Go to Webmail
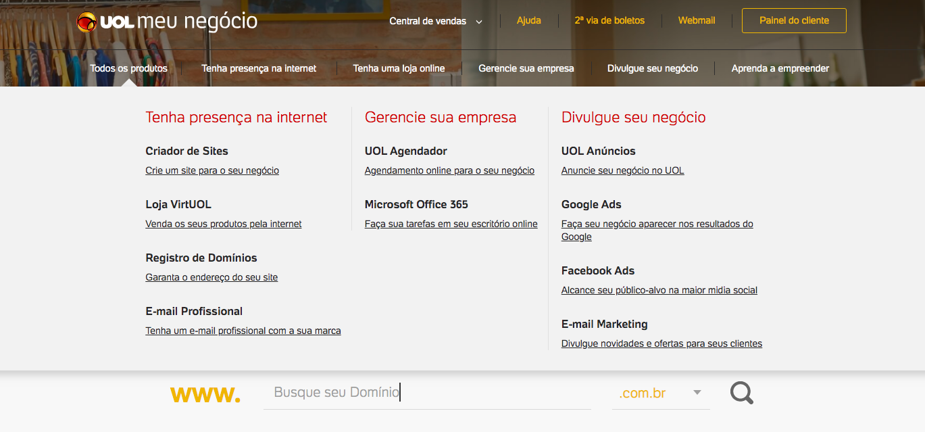This screenshot has height=432, width=925. 697,20
